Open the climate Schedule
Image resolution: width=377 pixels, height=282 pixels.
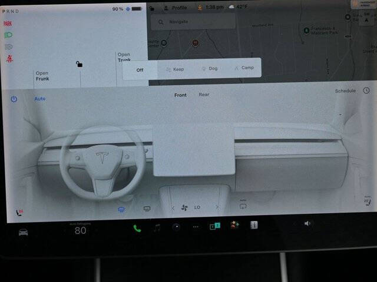tap(345, 91)
